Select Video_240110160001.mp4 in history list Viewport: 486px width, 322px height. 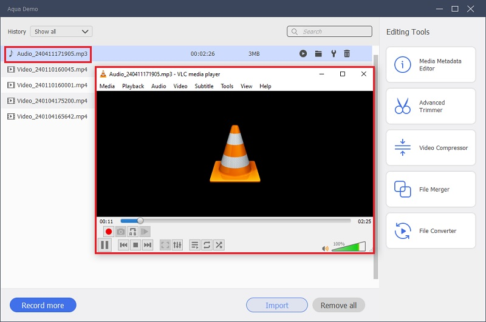coord(52,86)
